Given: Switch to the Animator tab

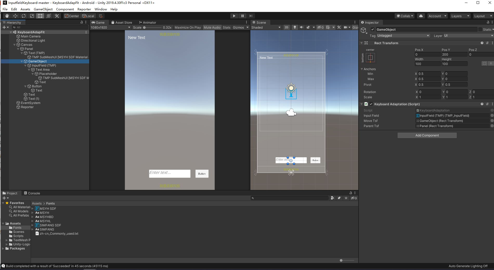Looking at the screenshot, I should pyautogui.click(x=148, y=22).
